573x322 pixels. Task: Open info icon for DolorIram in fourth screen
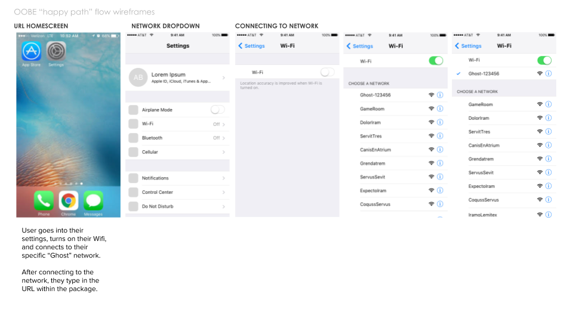click(x=440, y=122)
